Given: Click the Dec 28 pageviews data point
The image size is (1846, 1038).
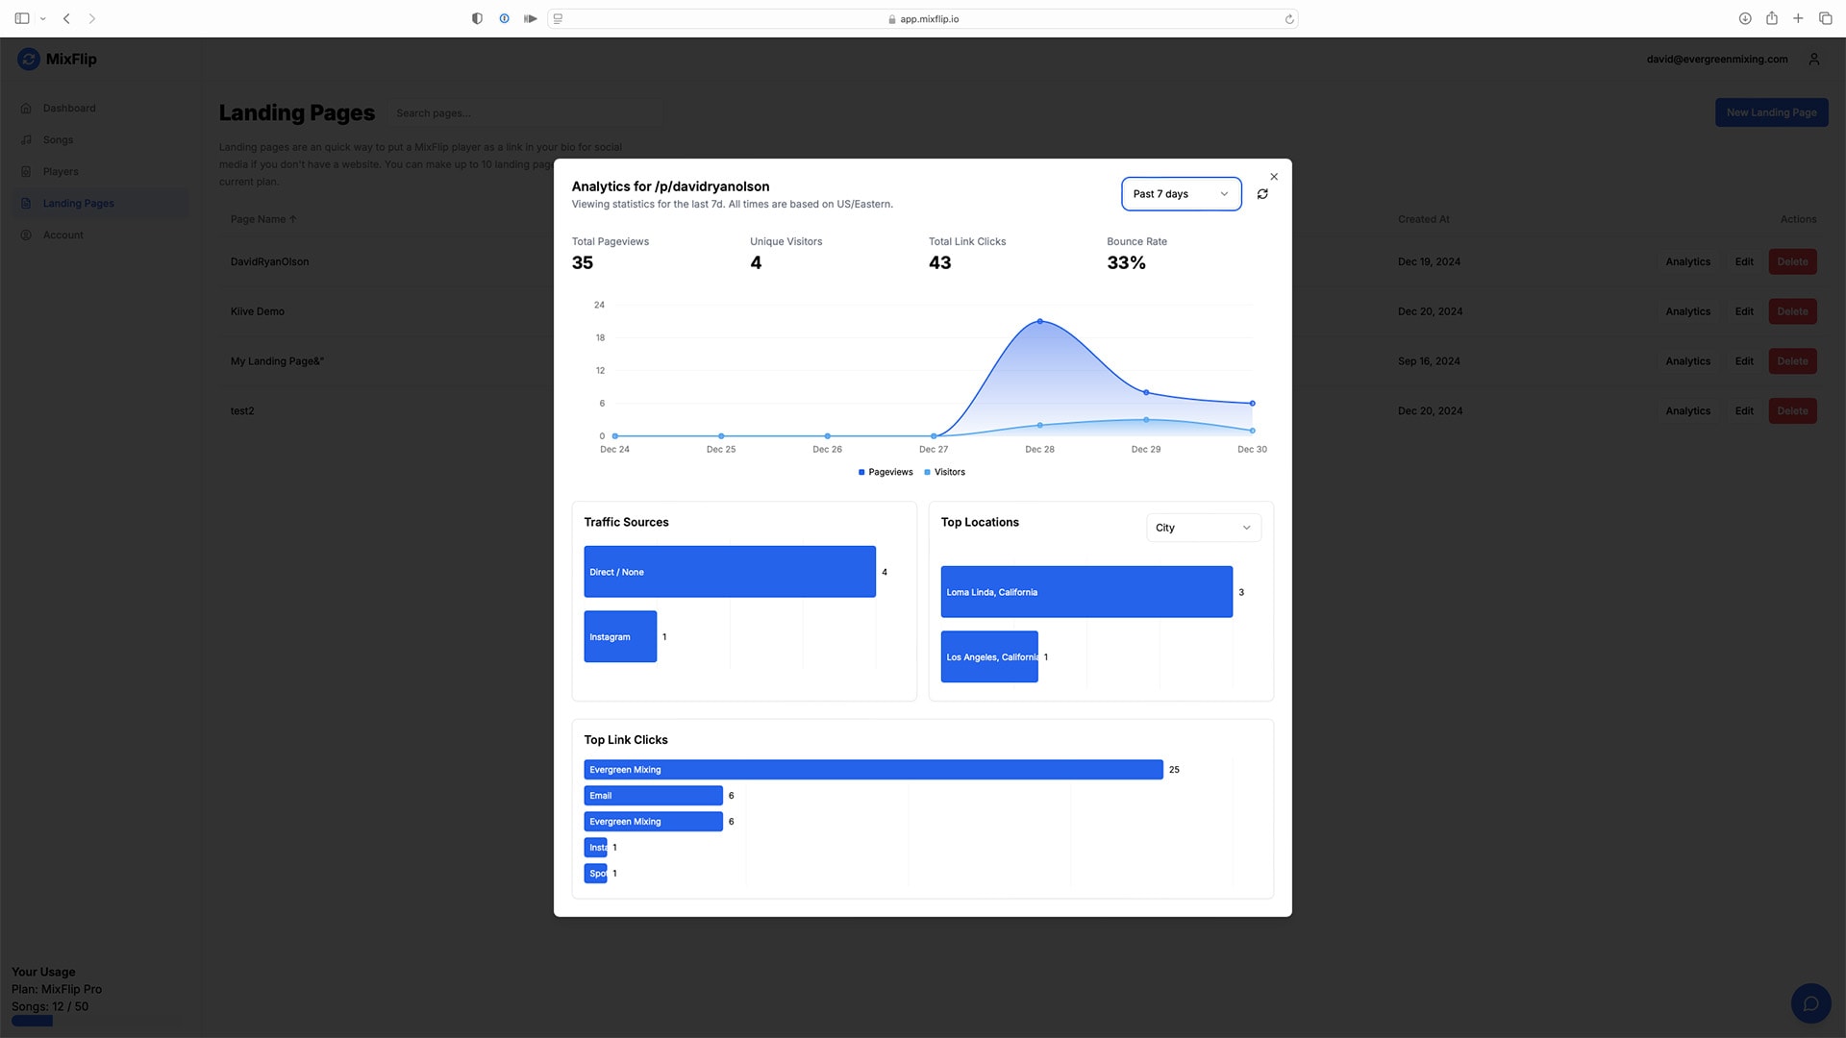Looking at the screenshot, I should 1039,322.
